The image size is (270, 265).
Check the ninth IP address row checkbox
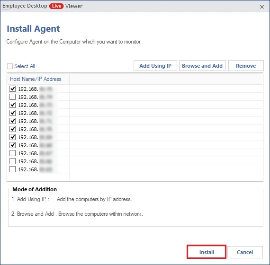click(x=13, y=153)
